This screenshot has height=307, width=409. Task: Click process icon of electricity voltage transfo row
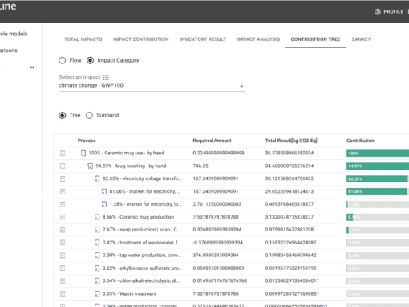[97, 178]
